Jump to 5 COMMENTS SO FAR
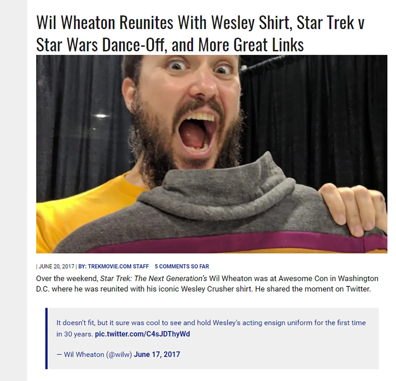Image resolution: width=396 pixels, height=381 pixels. pos(182,266)
